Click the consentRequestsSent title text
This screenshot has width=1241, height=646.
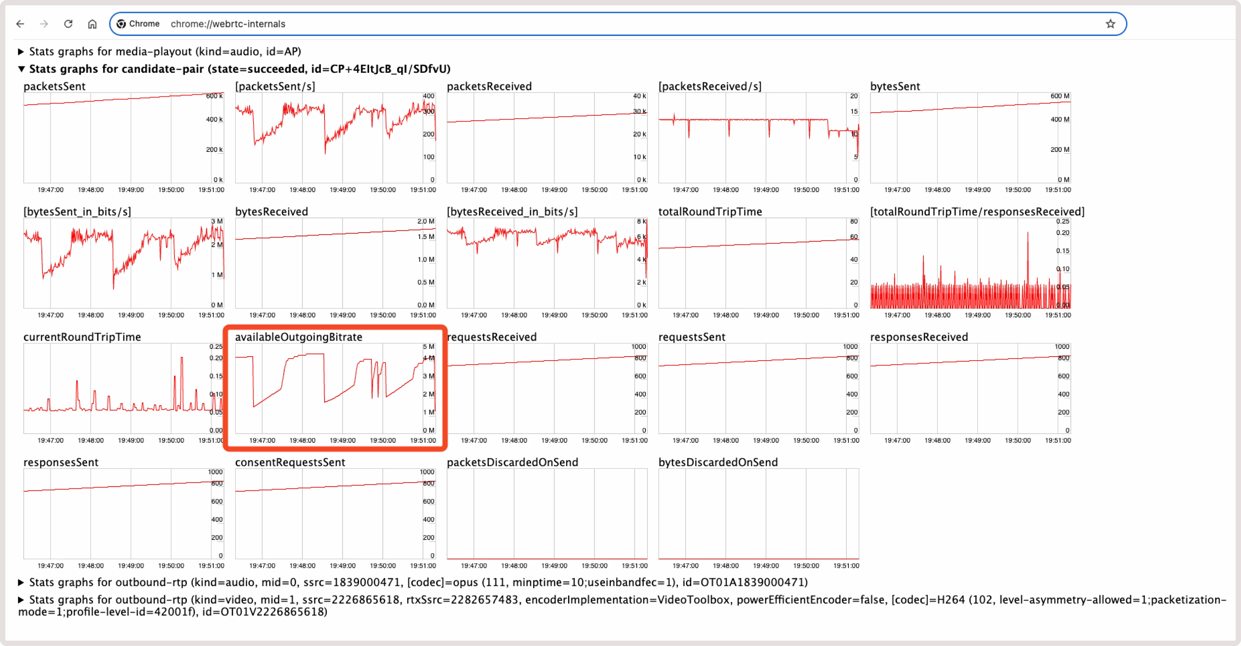291,462
